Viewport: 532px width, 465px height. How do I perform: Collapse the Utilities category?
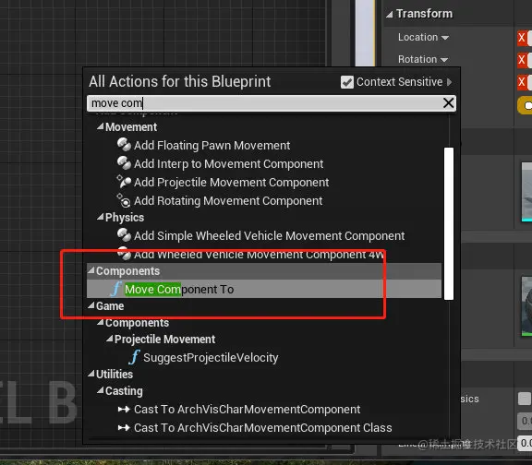coord(91,374)
